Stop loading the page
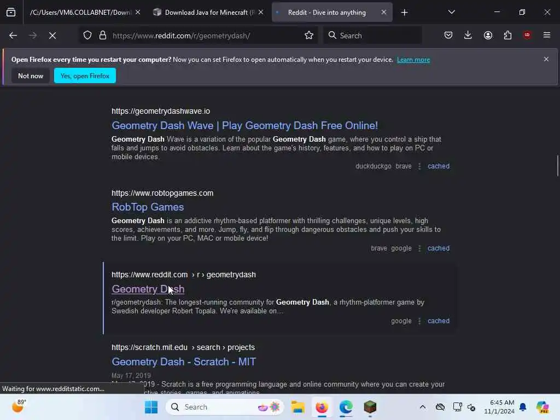Image resolution: width=560 pixels, height=420 pixels. (x=52, y=36)
